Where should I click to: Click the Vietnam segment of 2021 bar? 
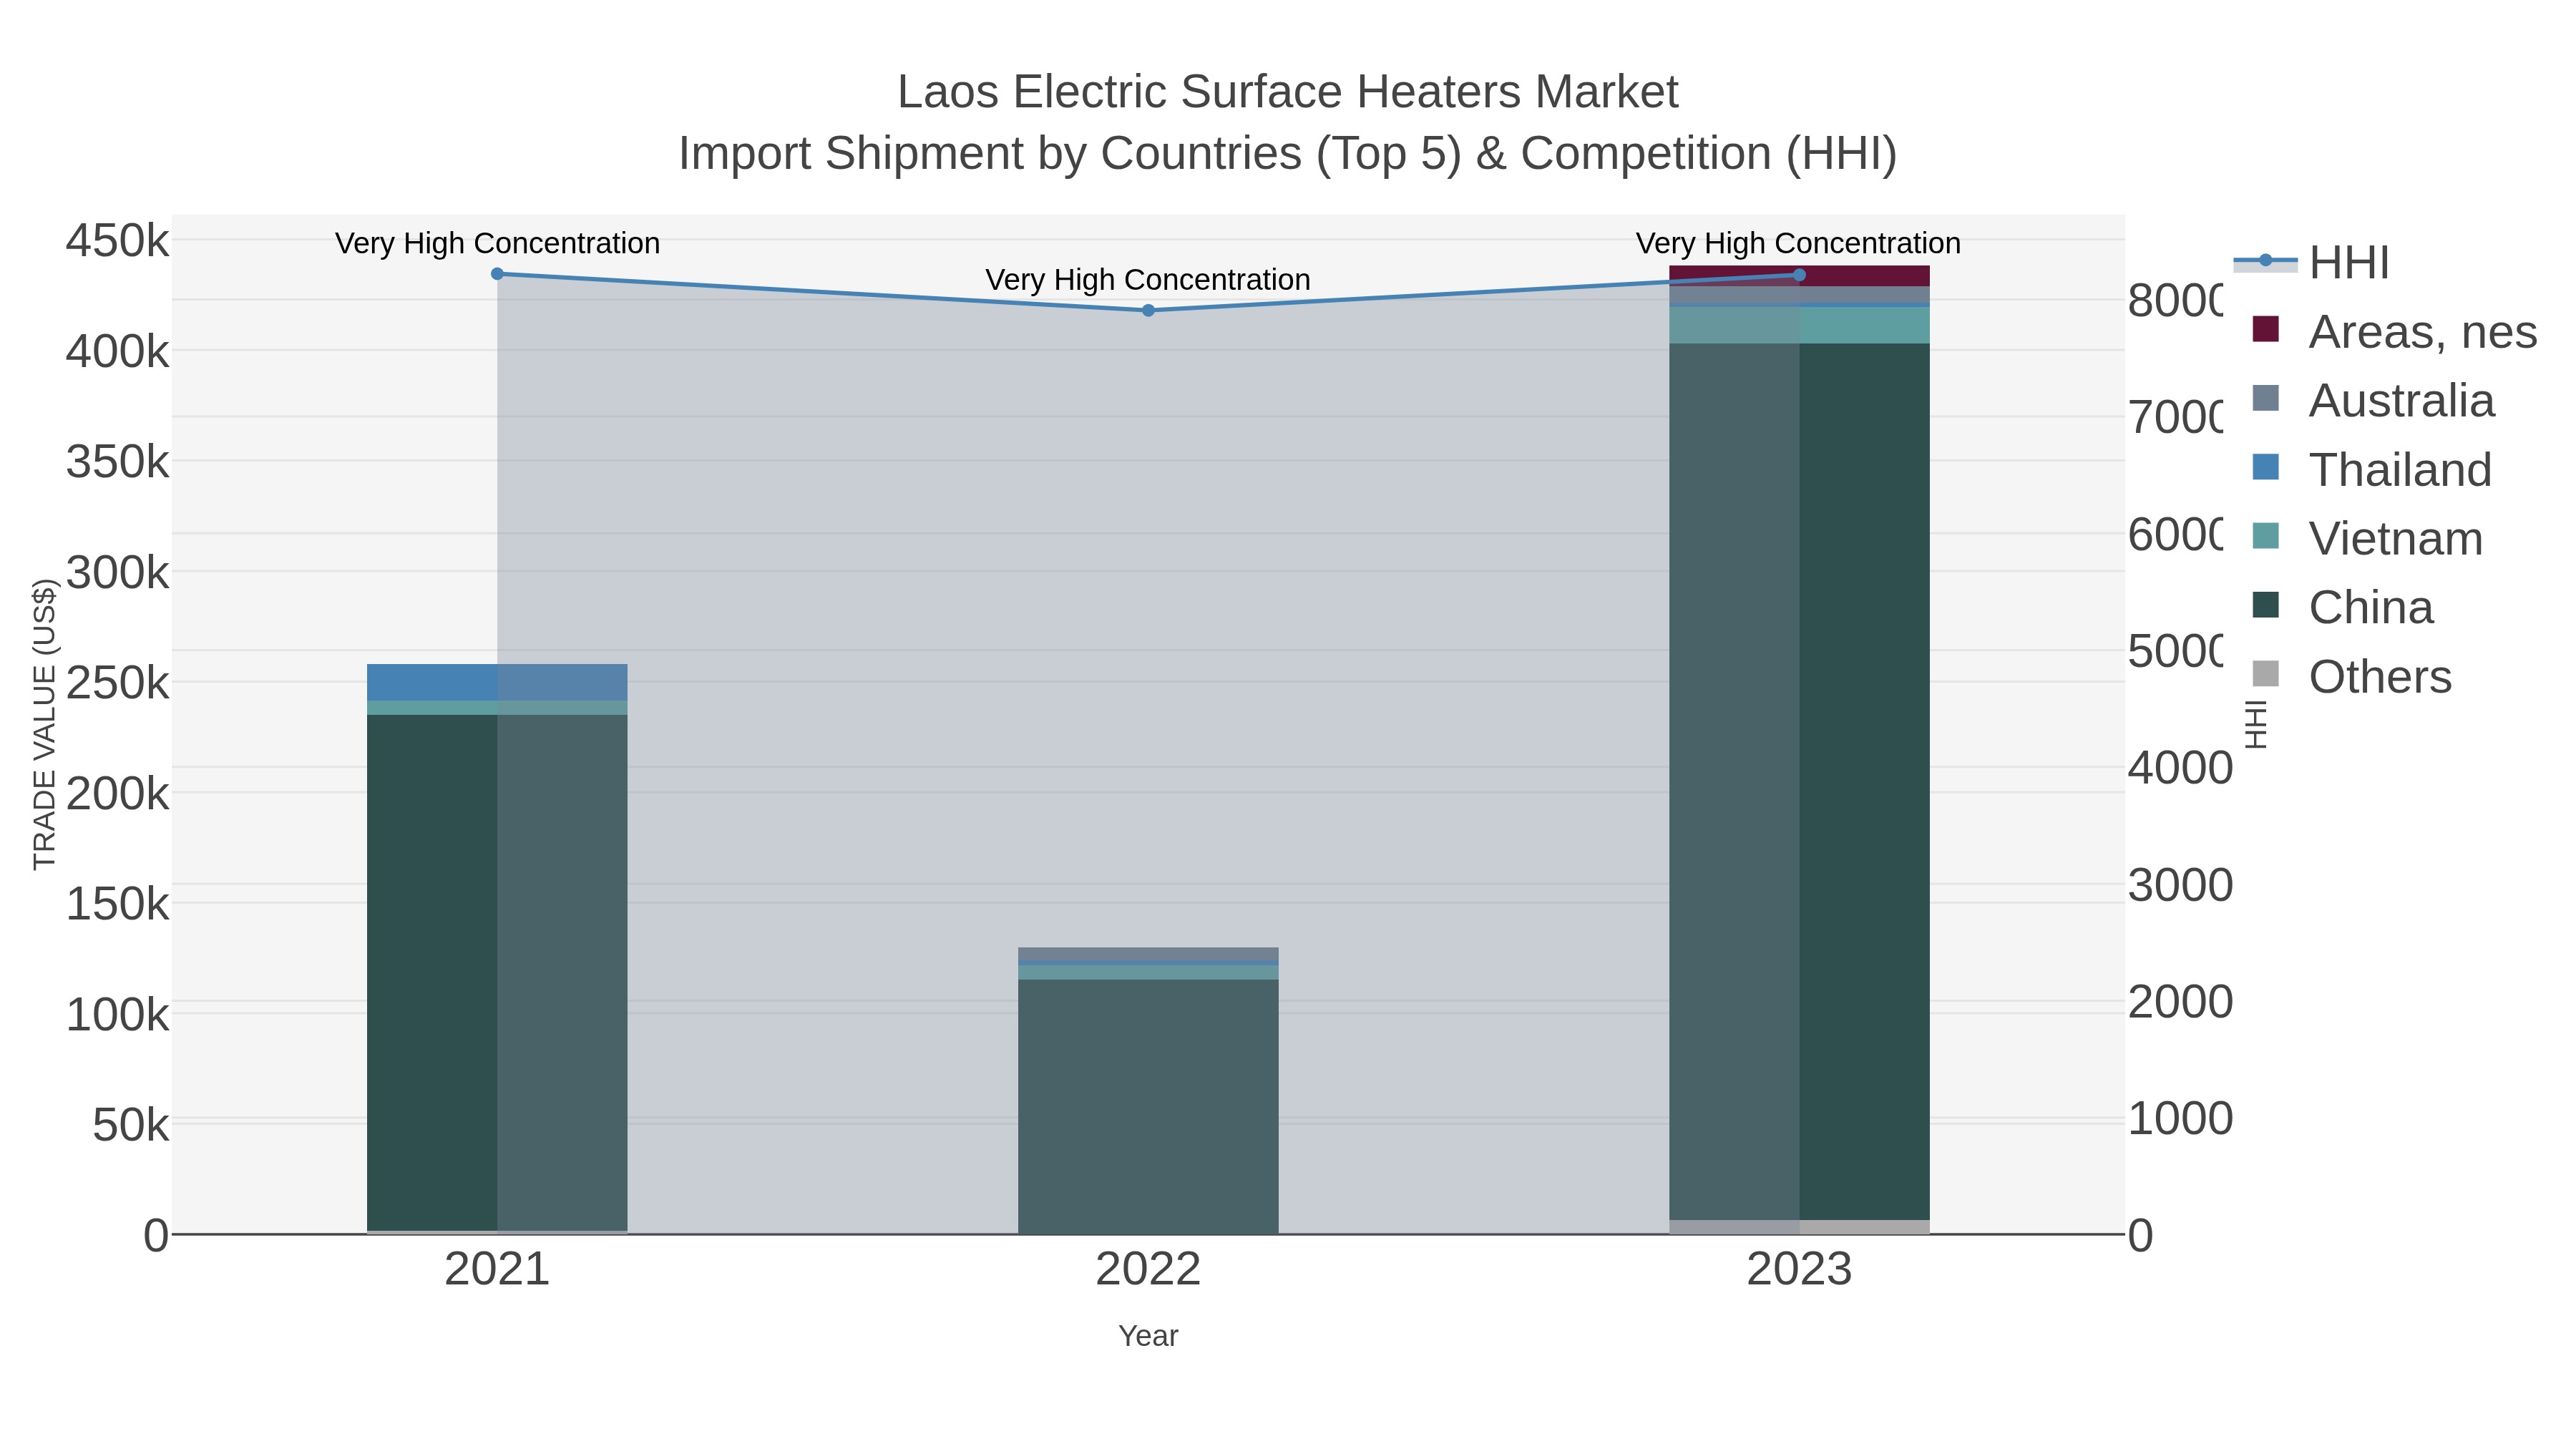coord(497,708)
